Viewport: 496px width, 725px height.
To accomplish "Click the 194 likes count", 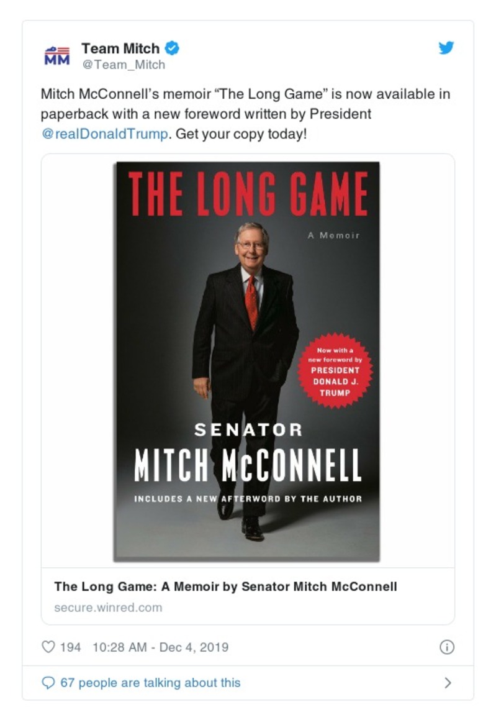I will (71, 647).
